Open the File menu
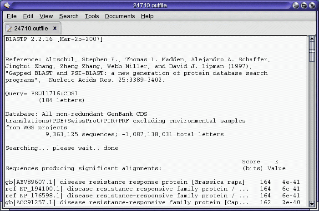Image resolution: width=319 pixels, height=211 pixels. (11, 16)
